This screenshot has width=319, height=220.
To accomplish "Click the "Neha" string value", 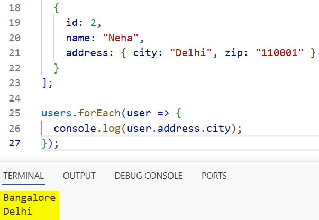I will 121,38.
